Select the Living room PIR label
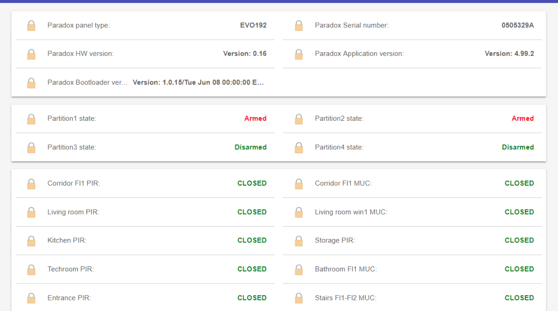The height and width of the screenshot is (311, 558). [73, 212]
